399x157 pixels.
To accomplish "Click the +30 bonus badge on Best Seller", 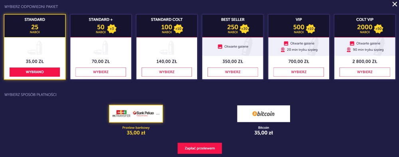I will point(245,29).
